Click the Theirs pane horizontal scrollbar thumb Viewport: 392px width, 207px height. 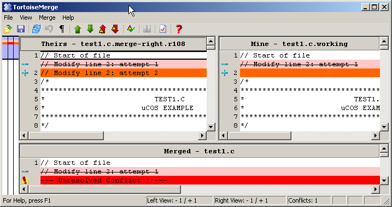pyautogui.click(x=66, y=135)
